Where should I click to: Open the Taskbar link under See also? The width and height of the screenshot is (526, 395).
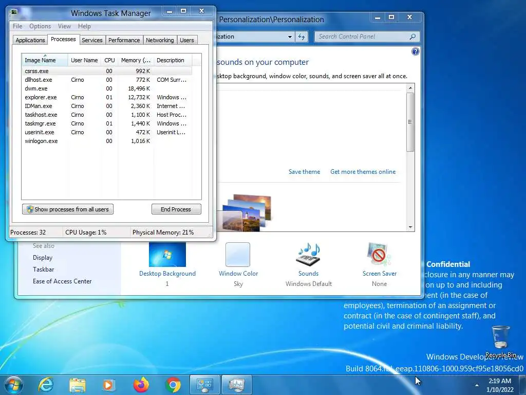click(x=43, y=270)
